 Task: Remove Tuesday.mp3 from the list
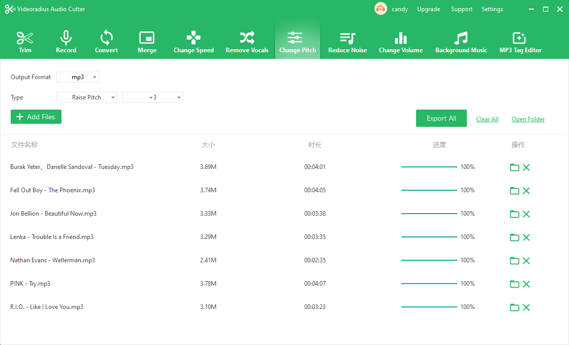click(x=526, y=167)
